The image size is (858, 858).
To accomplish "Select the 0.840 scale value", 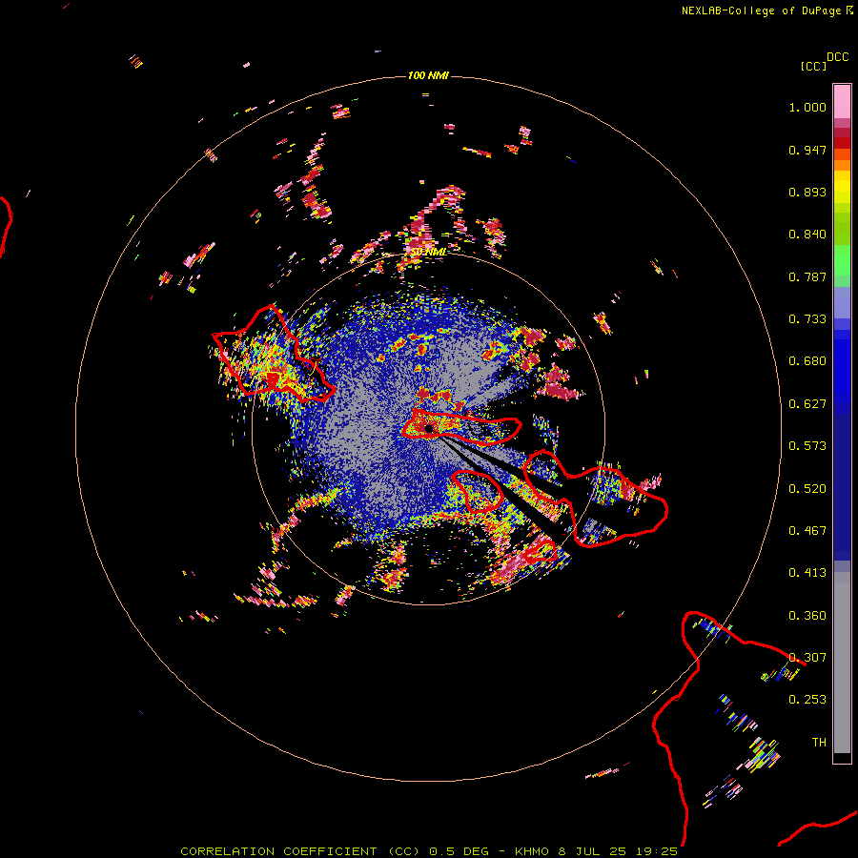I will click(807, 235).
